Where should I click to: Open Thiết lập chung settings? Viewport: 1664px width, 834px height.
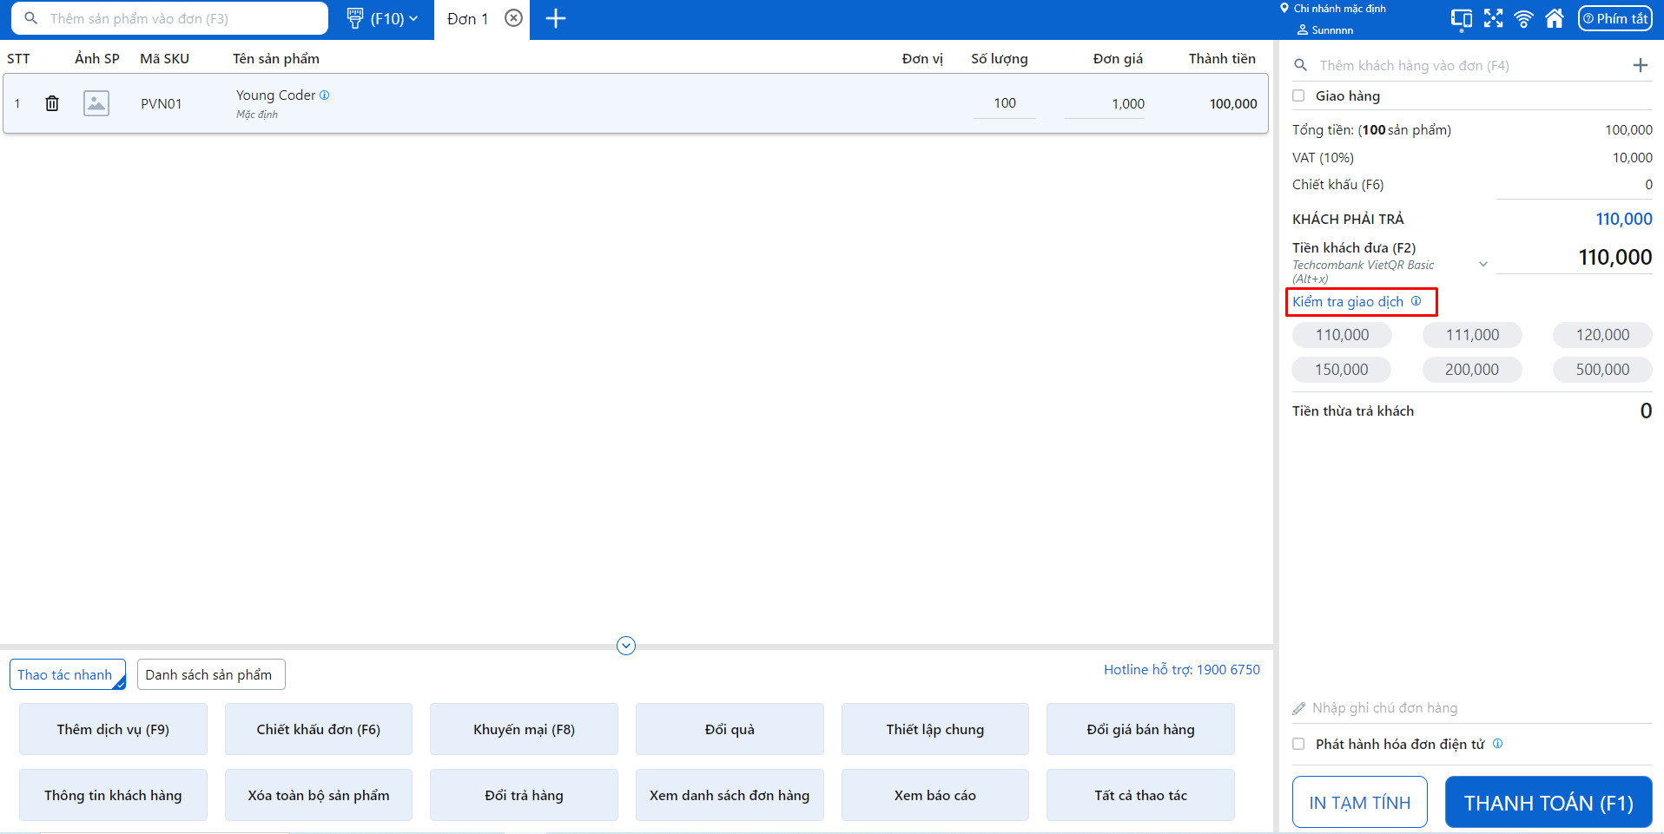pos(935,729)
